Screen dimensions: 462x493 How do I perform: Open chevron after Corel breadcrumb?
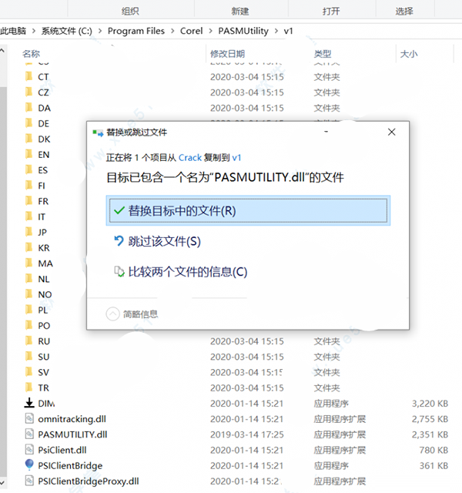point(210,31)
